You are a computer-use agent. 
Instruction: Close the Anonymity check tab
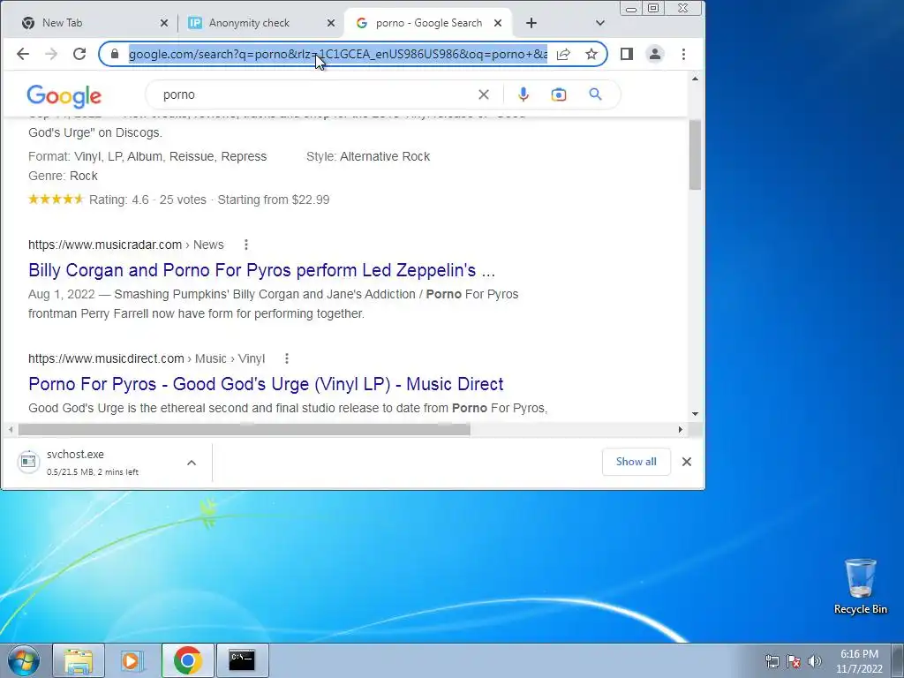coord(331,23)
